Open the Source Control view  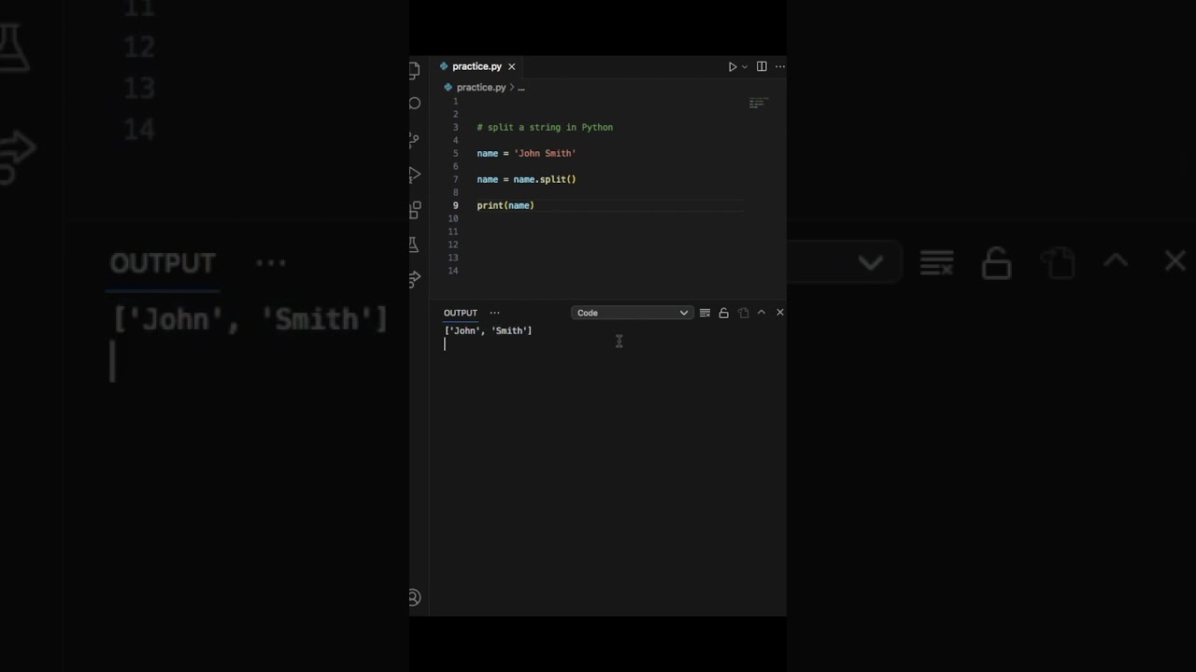coord(415,139)
